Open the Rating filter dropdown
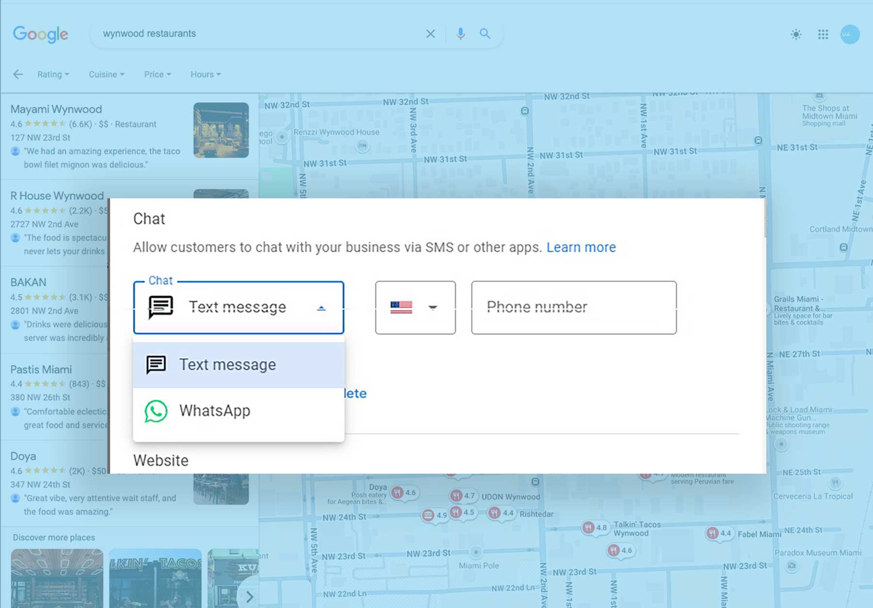 53,74
